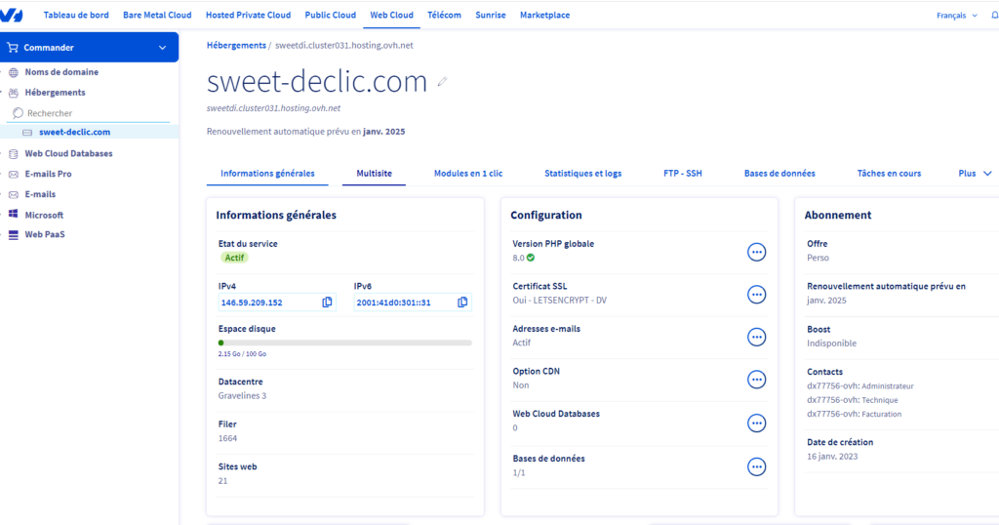Image resolution: width=999 pixels, height=525 pixels.
Task: Click the Hébergements breadcrumb link
Action: pos(236,45)
